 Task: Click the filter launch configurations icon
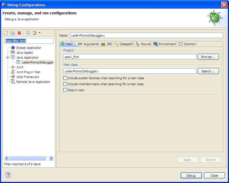pyautogui.click(x=35, y=33)
